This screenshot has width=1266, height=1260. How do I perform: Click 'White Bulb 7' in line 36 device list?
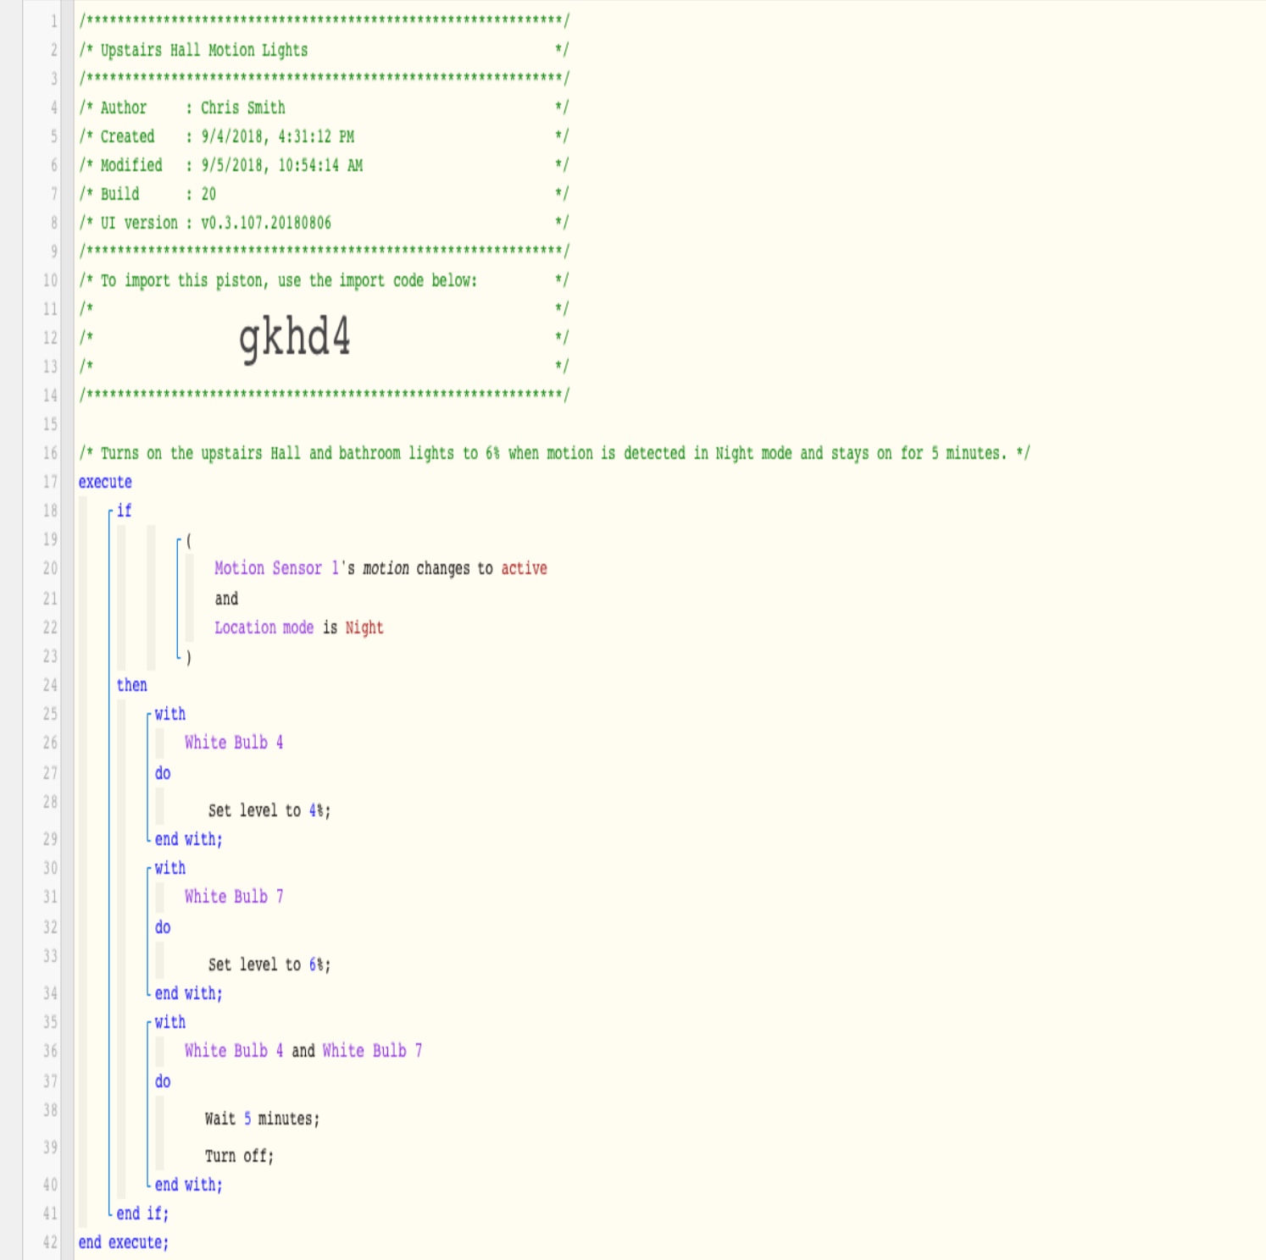point(372,1051)
